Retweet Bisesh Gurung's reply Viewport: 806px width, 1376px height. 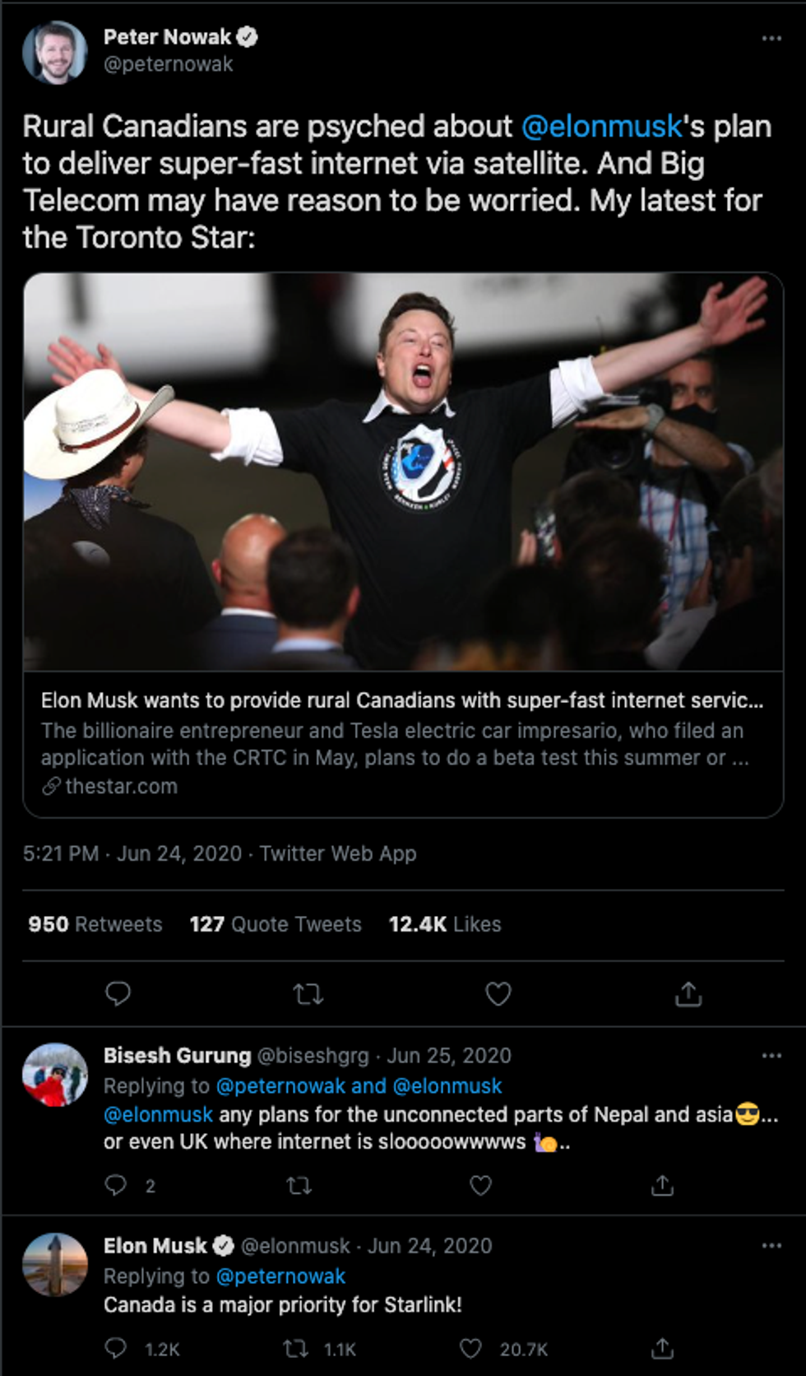299,1185
